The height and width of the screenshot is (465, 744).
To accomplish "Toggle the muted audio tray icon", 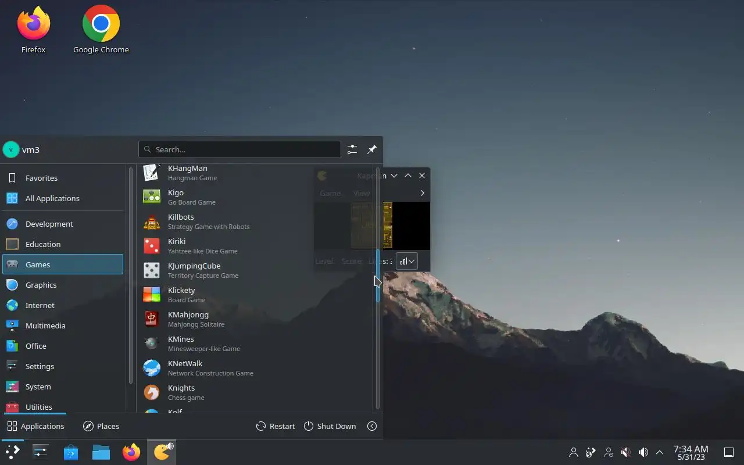I will 626,452.
